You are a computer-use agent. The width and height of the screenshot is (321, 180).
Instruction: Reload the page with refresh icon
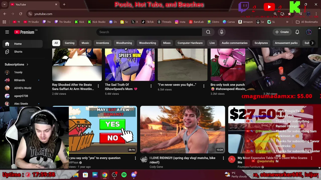(x=21, y=14)
